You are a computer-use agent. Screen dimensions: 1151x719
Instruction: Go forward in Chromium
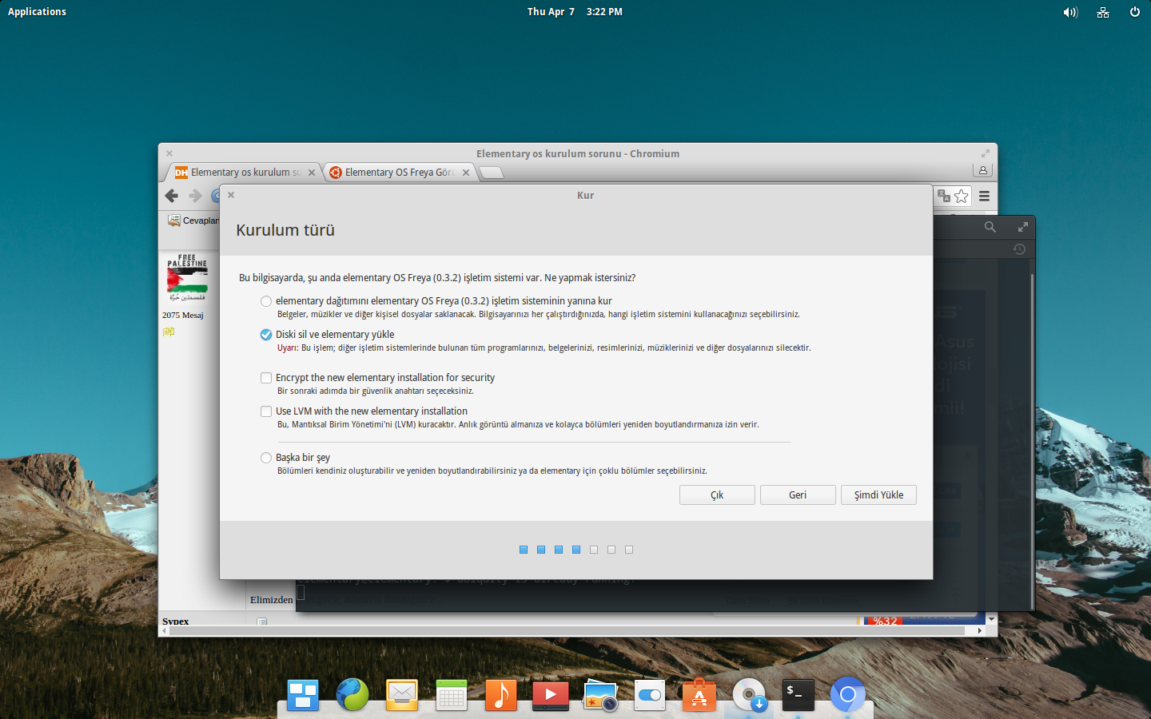(195, 196)
